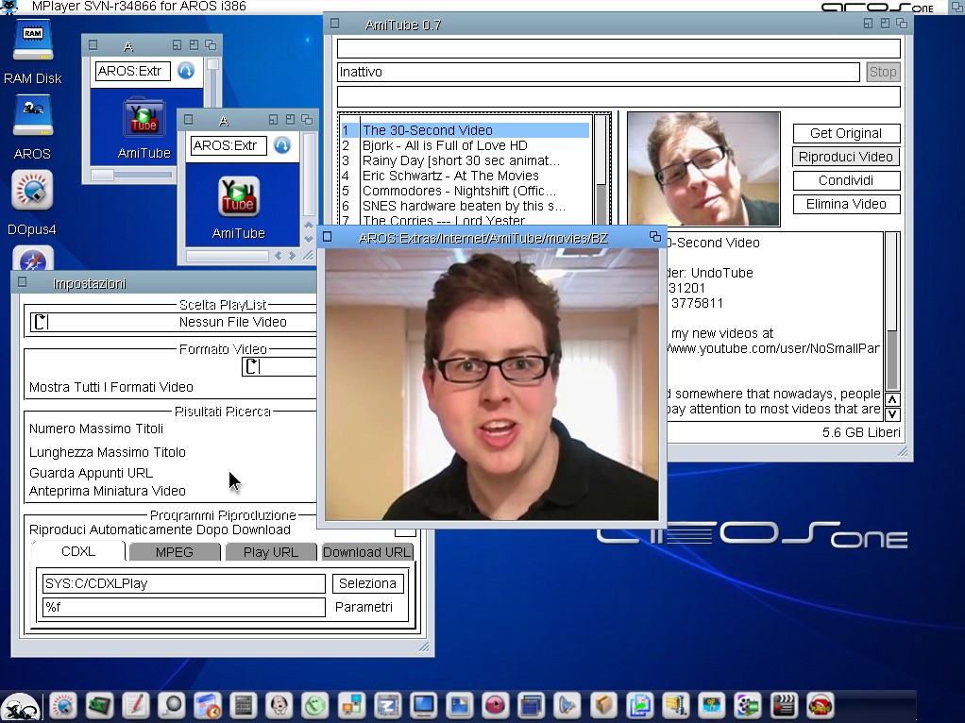Viewport: 965px width, 723px height.
Task: Click the SYS:C/CDXLPlay path field
Action: [184, 583]
